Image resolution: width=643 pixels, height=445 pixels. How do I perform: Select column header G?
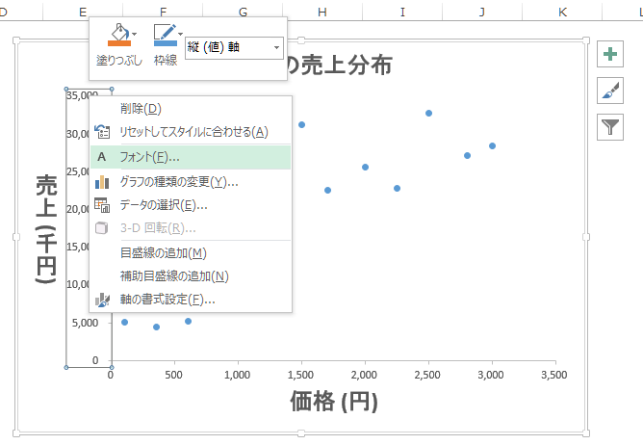pyautogui.click(x=243, y=12)
